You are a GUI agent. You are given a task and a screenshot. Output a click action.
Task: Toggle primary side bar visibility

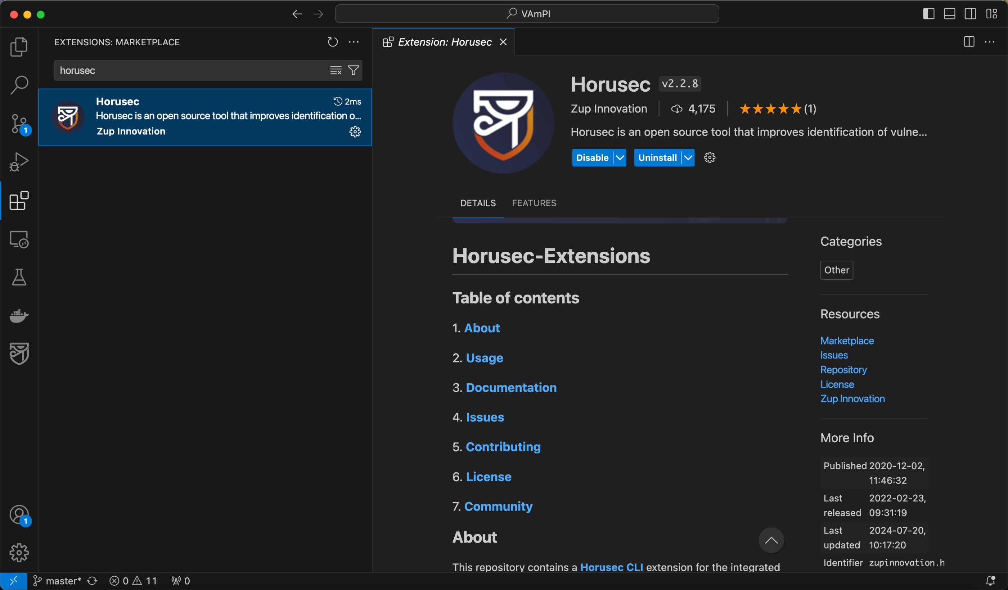929,14
